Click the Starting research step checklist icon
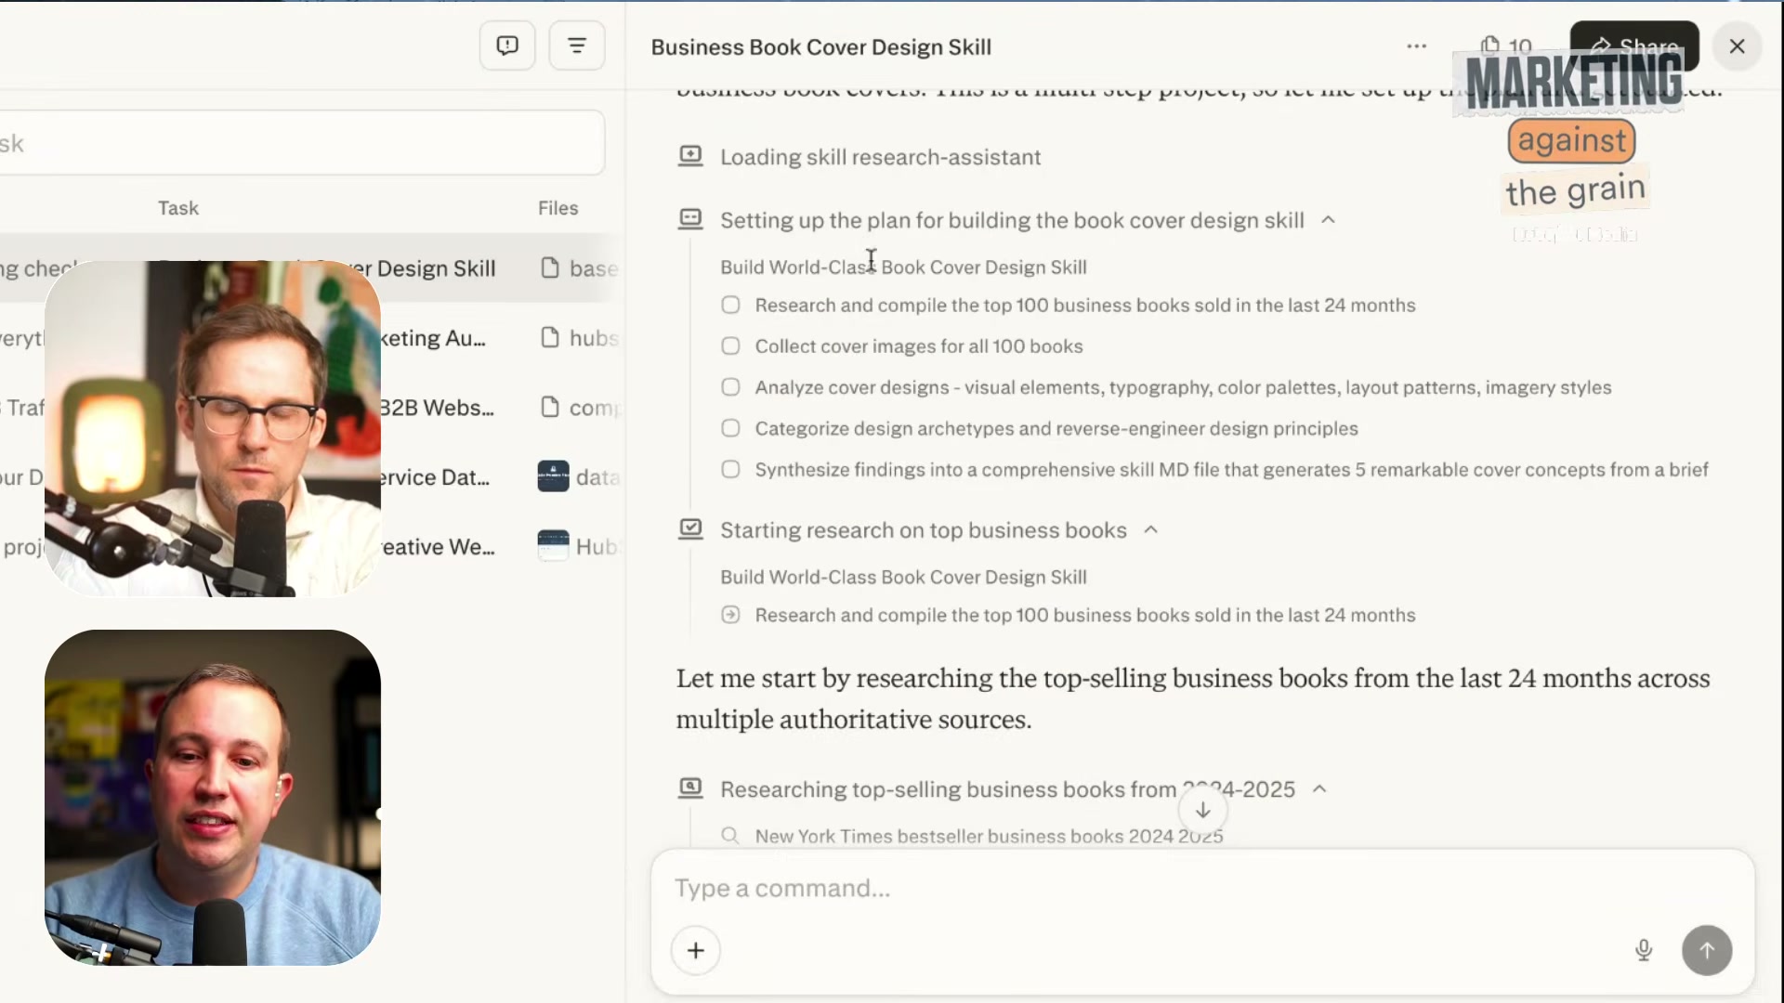Viewport: 1784px width, 1003px height. point(689,529)
